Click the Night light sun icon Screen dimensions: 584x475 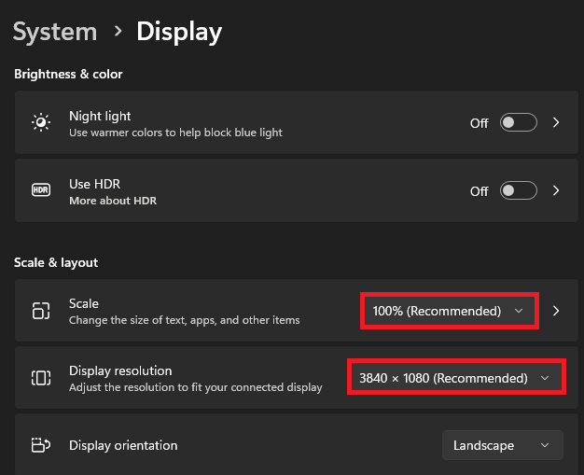coord(41,122)
